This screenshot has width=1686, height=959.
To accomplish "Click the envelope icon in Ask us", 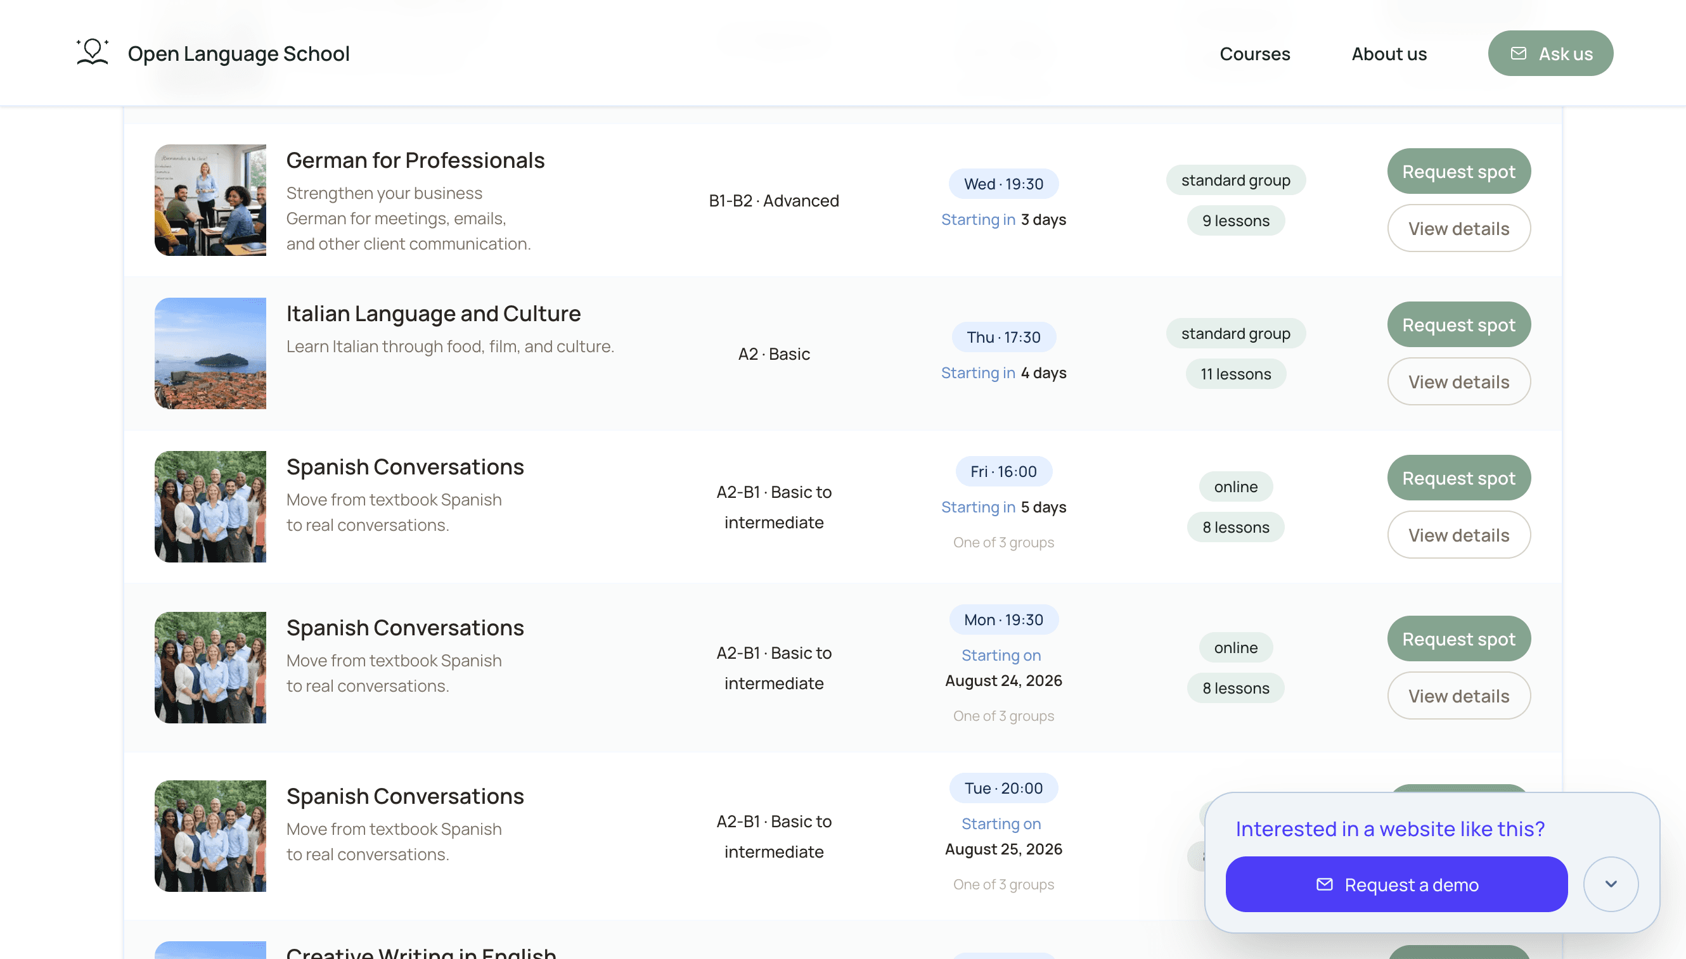I will tap(1519, 53).
